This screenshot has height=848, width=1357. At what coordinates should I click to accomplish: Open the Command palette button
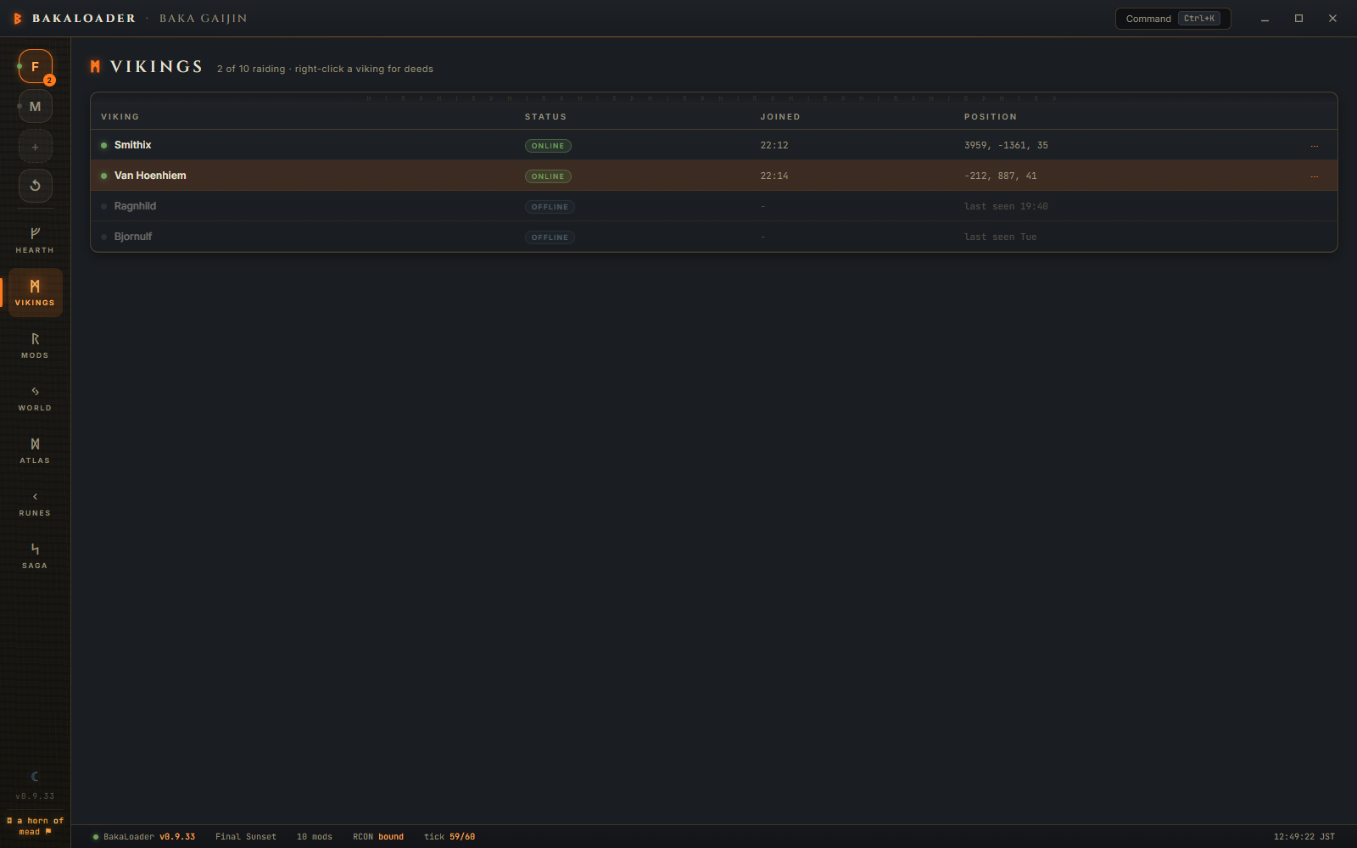(x=1173, y=19)
